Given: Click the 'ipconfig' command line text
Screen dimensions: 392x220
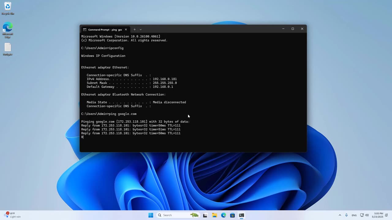Looking at the screenshot, I should click(102, 48).
